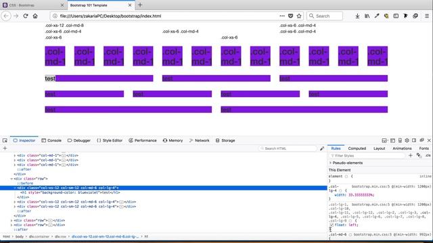The width and height of the screenshot is (433, 243).
Task: Open the Fonts sidebar tab
Action: coord(424,148)
